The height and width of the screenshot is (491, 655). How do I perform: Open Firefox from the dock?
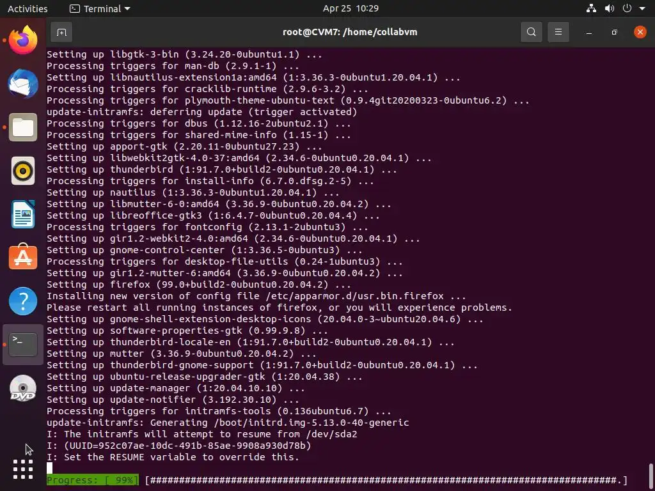[23, 40]
